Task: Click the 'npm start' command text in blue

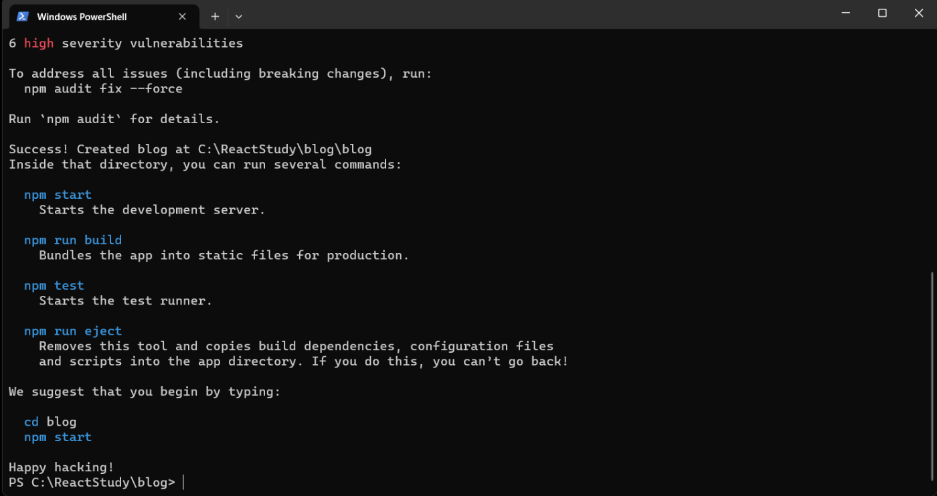Action: [58, 195]
